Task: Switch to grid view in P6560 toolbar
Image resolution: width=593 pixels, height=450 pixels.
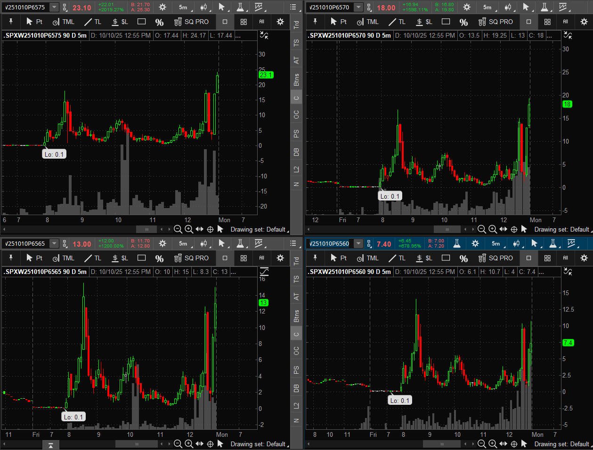Action: (547, 258)
